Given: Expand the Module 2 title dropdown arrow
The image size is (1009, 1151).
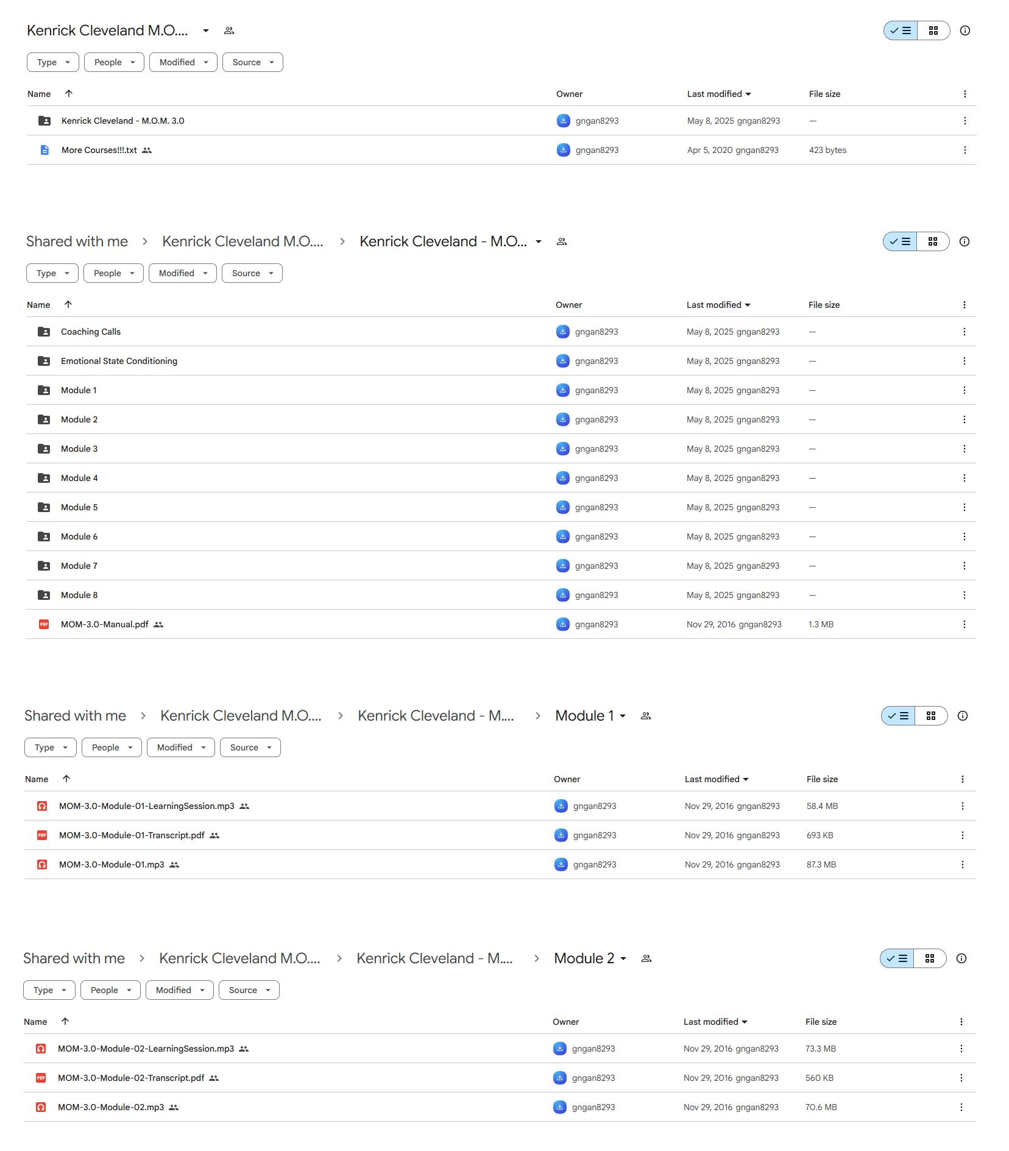Looking at the screenshot, I should (623, 959).
